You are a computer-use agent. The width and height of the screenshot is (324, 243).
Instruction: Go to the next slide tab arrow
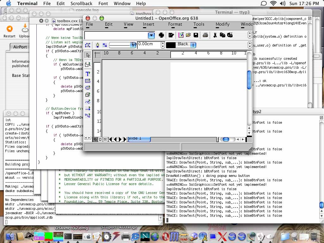click(120, 140)
